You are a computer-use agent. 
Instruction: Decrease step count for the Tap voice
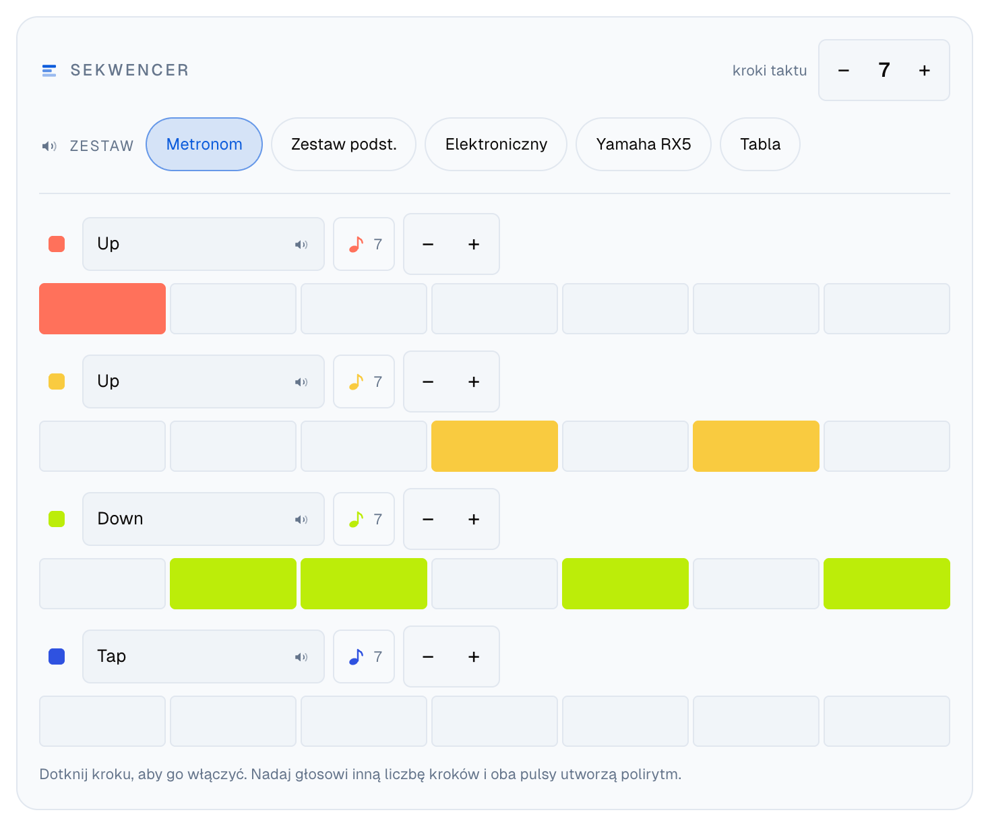point(428,656)
